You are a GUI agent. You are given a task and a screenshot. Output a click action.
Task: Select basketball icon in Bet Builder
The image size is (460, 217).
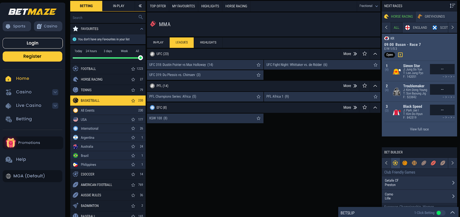405,163
